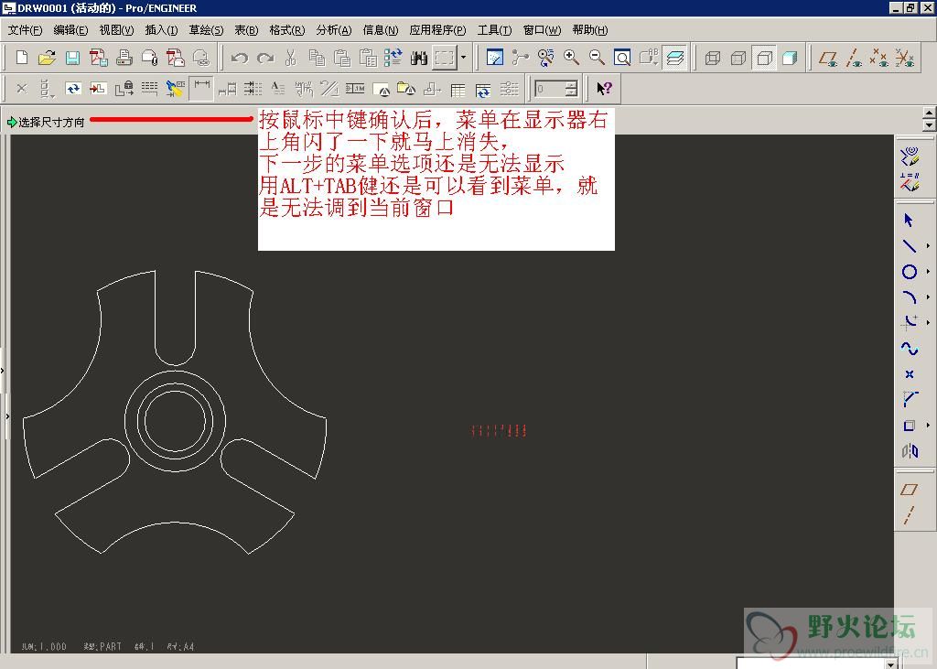Select the fillet sketch tool
937x669 pixels.
pos(910,322)
